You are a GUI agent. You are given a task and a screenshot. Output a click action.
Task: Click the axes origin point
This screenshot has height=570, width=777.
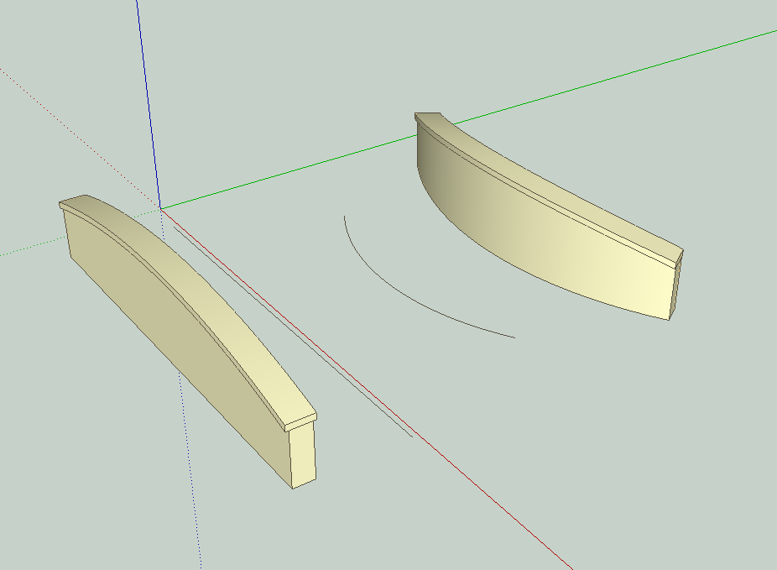click(x=160, y=207)
